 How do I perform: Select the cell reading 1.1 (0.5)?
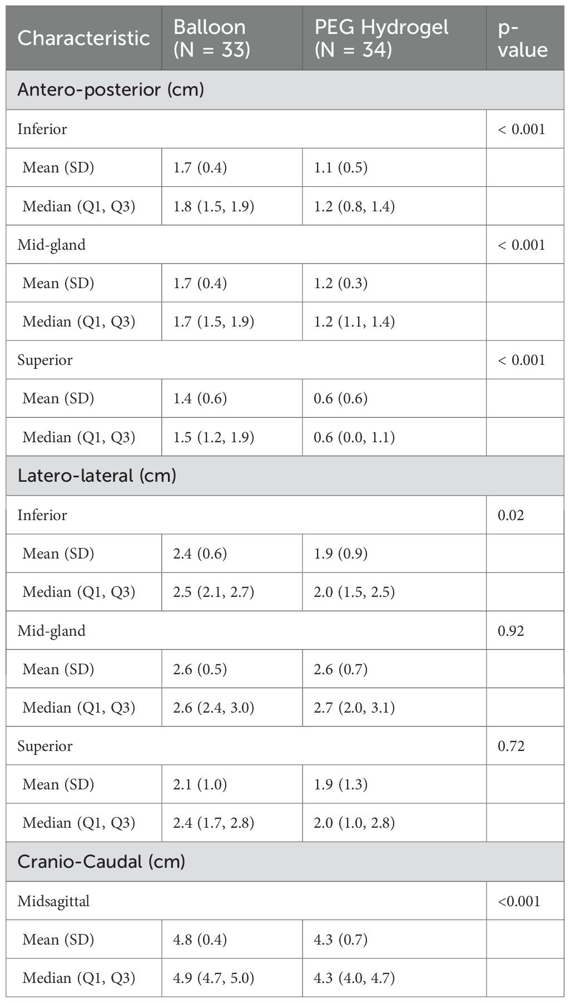[x=341, y=167]
